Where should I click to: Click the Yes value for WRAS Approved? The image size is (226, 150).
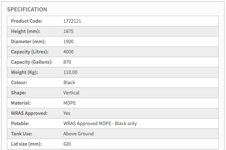pyautogui.click(x=67, y=113)
